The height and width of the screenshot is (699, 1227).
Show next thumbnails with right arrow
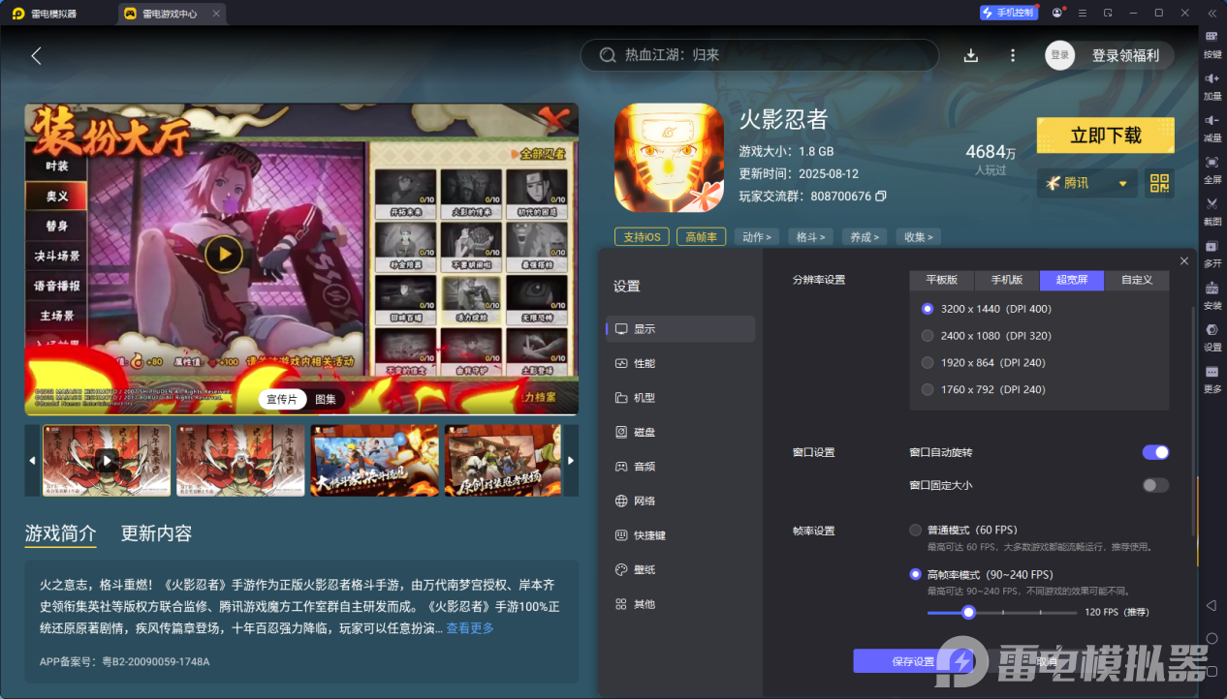coord(571,461)
